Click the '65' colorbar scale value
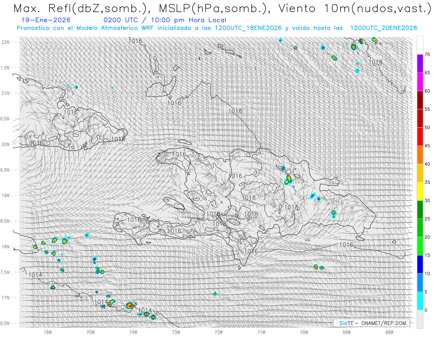This screenshot has height=337, width=437. point(427,73)
